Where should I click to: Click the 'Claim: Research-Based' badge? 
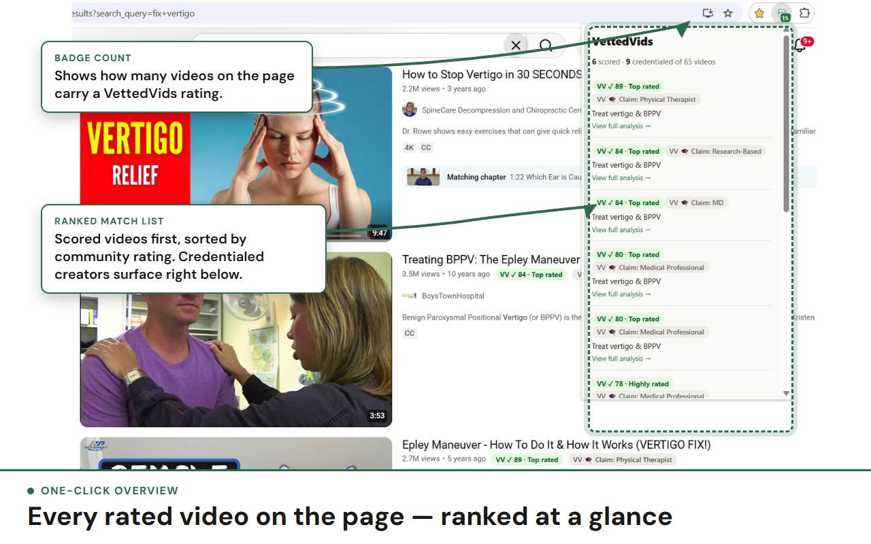[715, 151]
